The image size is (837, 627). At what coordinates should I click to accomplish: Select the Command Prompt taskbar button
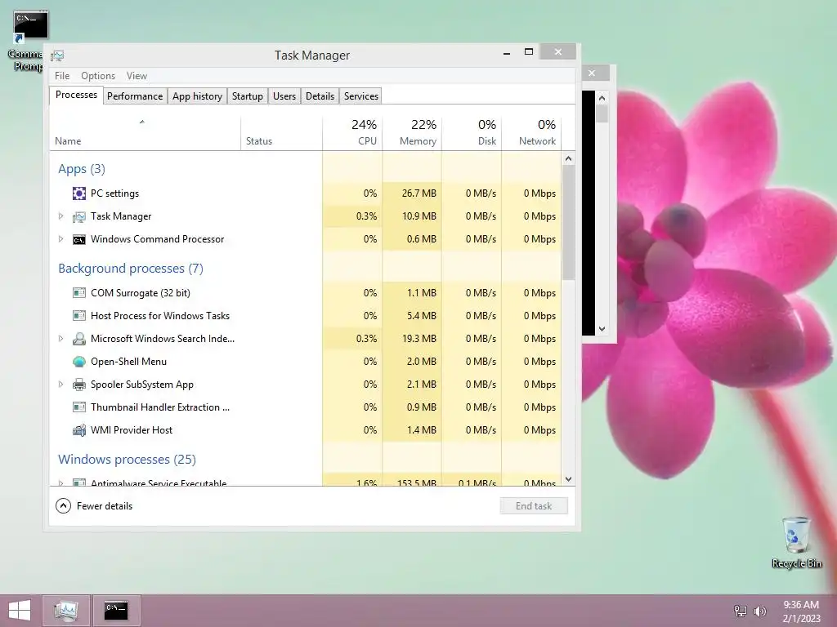pyautogui.click(x=116, y=611)
